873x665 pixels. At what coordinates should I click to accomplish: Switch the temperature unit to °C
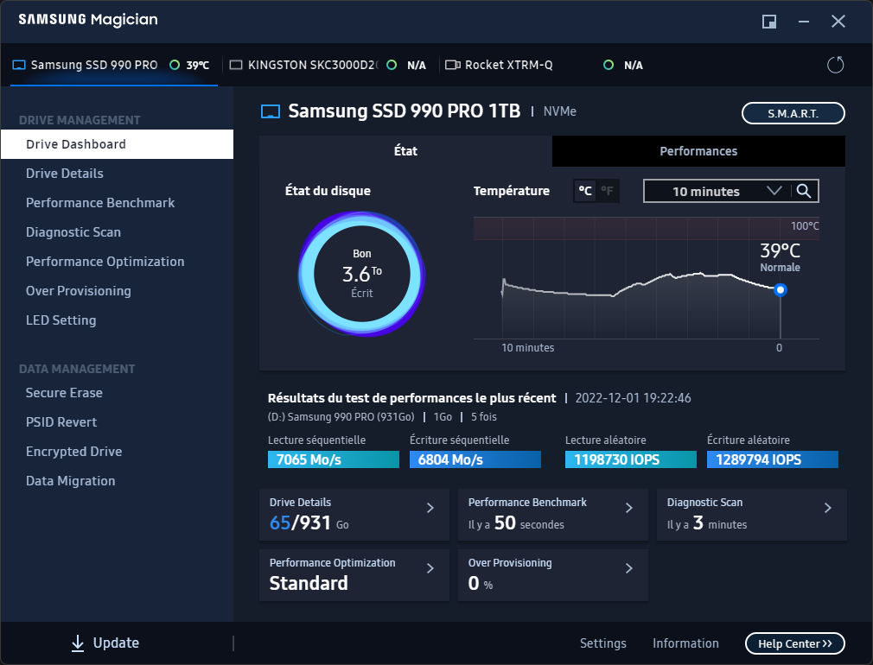pyautogui.click(x=585, y=191)
